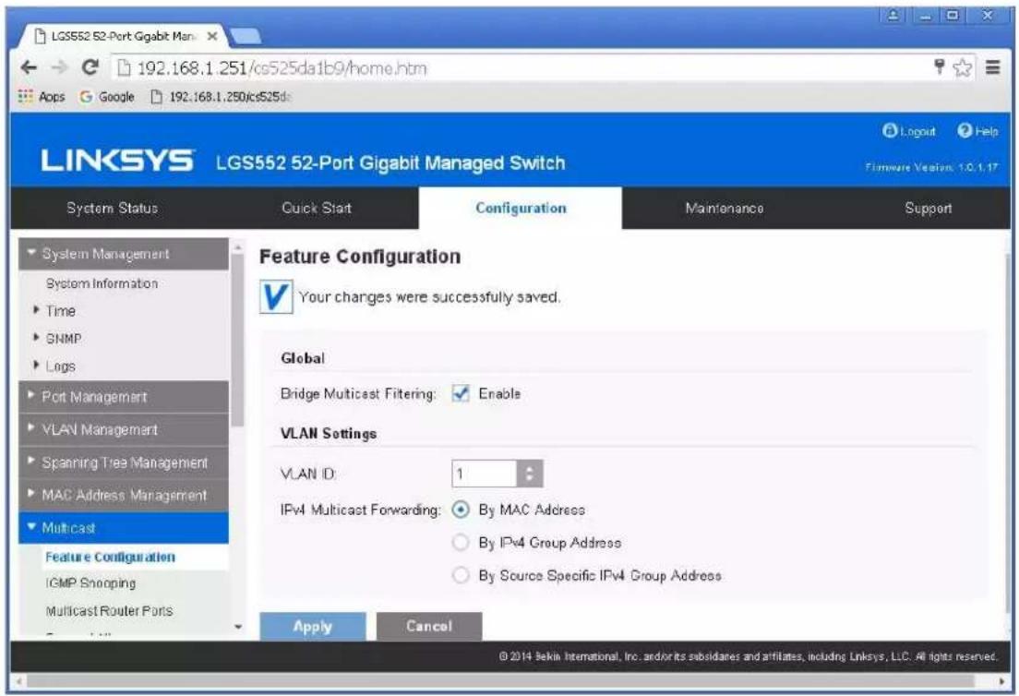The image size is (1019, 696).
Task: Collapse System Management section
Action: point(124,254)
